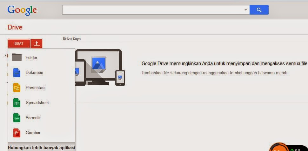Click the red upload arrow button
Image resolution: width=308 pixels, height=151 pixels.
coord(37,43)
